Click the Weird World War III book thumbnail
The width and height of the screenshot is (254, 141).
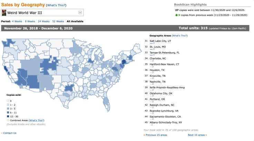(4, 13)
